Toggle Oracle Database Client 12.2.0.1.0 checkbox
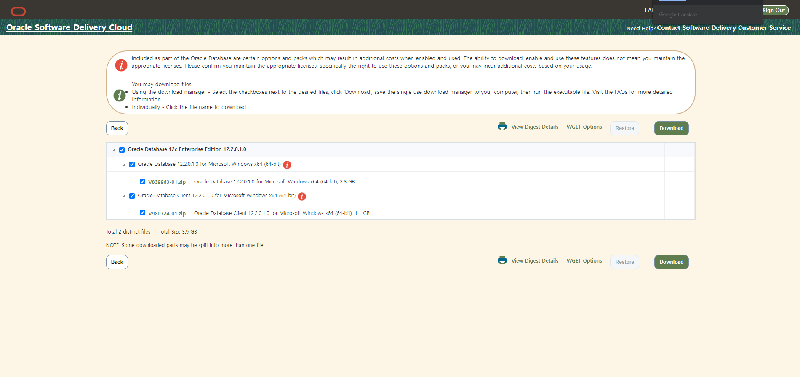Viewport: 800px width, 377px height. (132, 196)
